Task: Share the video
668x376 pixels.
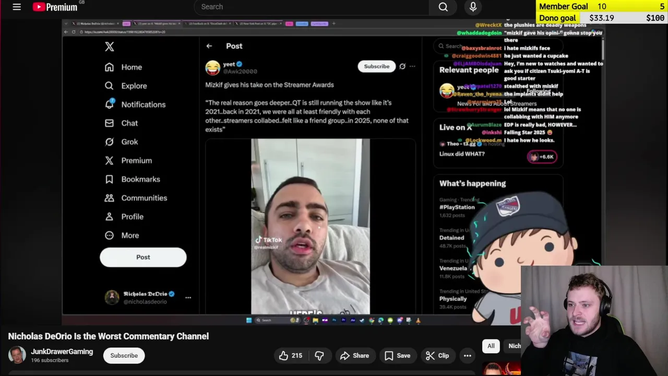Action: (355, 356)
